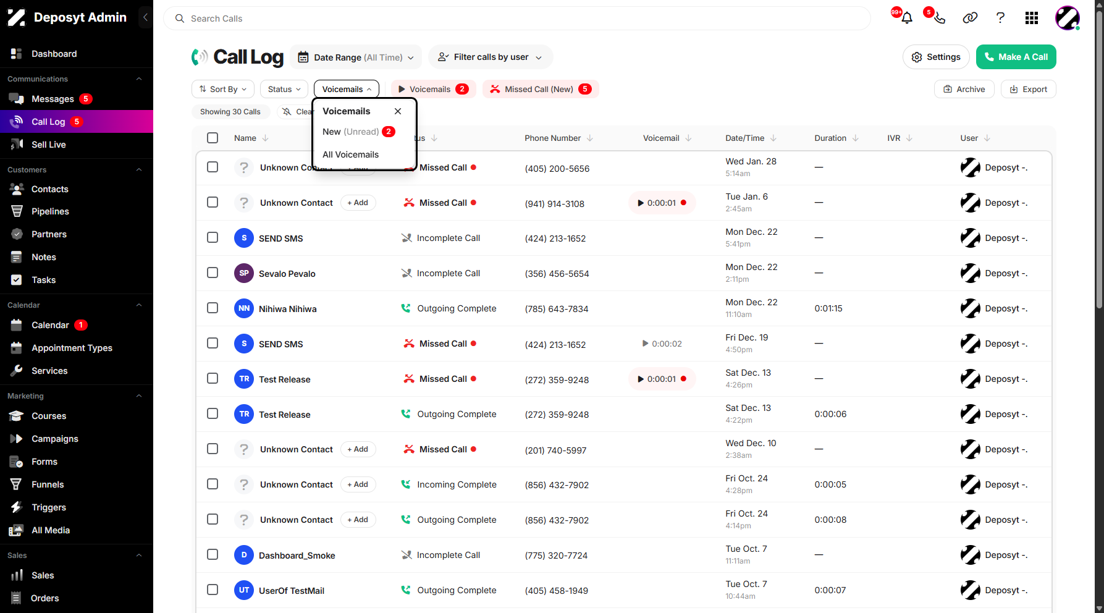Collapse the Marketing sidebar section
The image size is (1104, 613).
tap(139, 395)
